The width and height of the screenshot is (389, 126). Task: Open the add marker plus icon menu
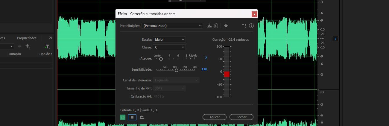pos(28,46)
